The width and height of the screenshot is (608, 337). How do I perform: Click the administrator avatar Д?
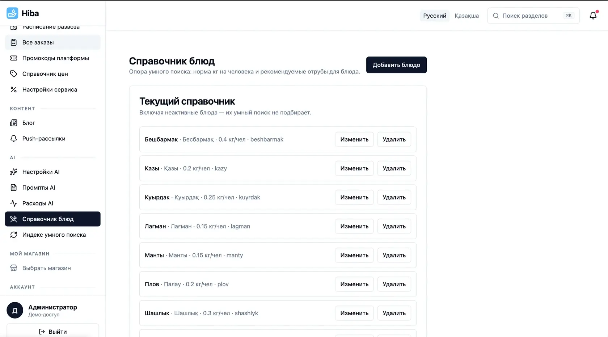15,310
